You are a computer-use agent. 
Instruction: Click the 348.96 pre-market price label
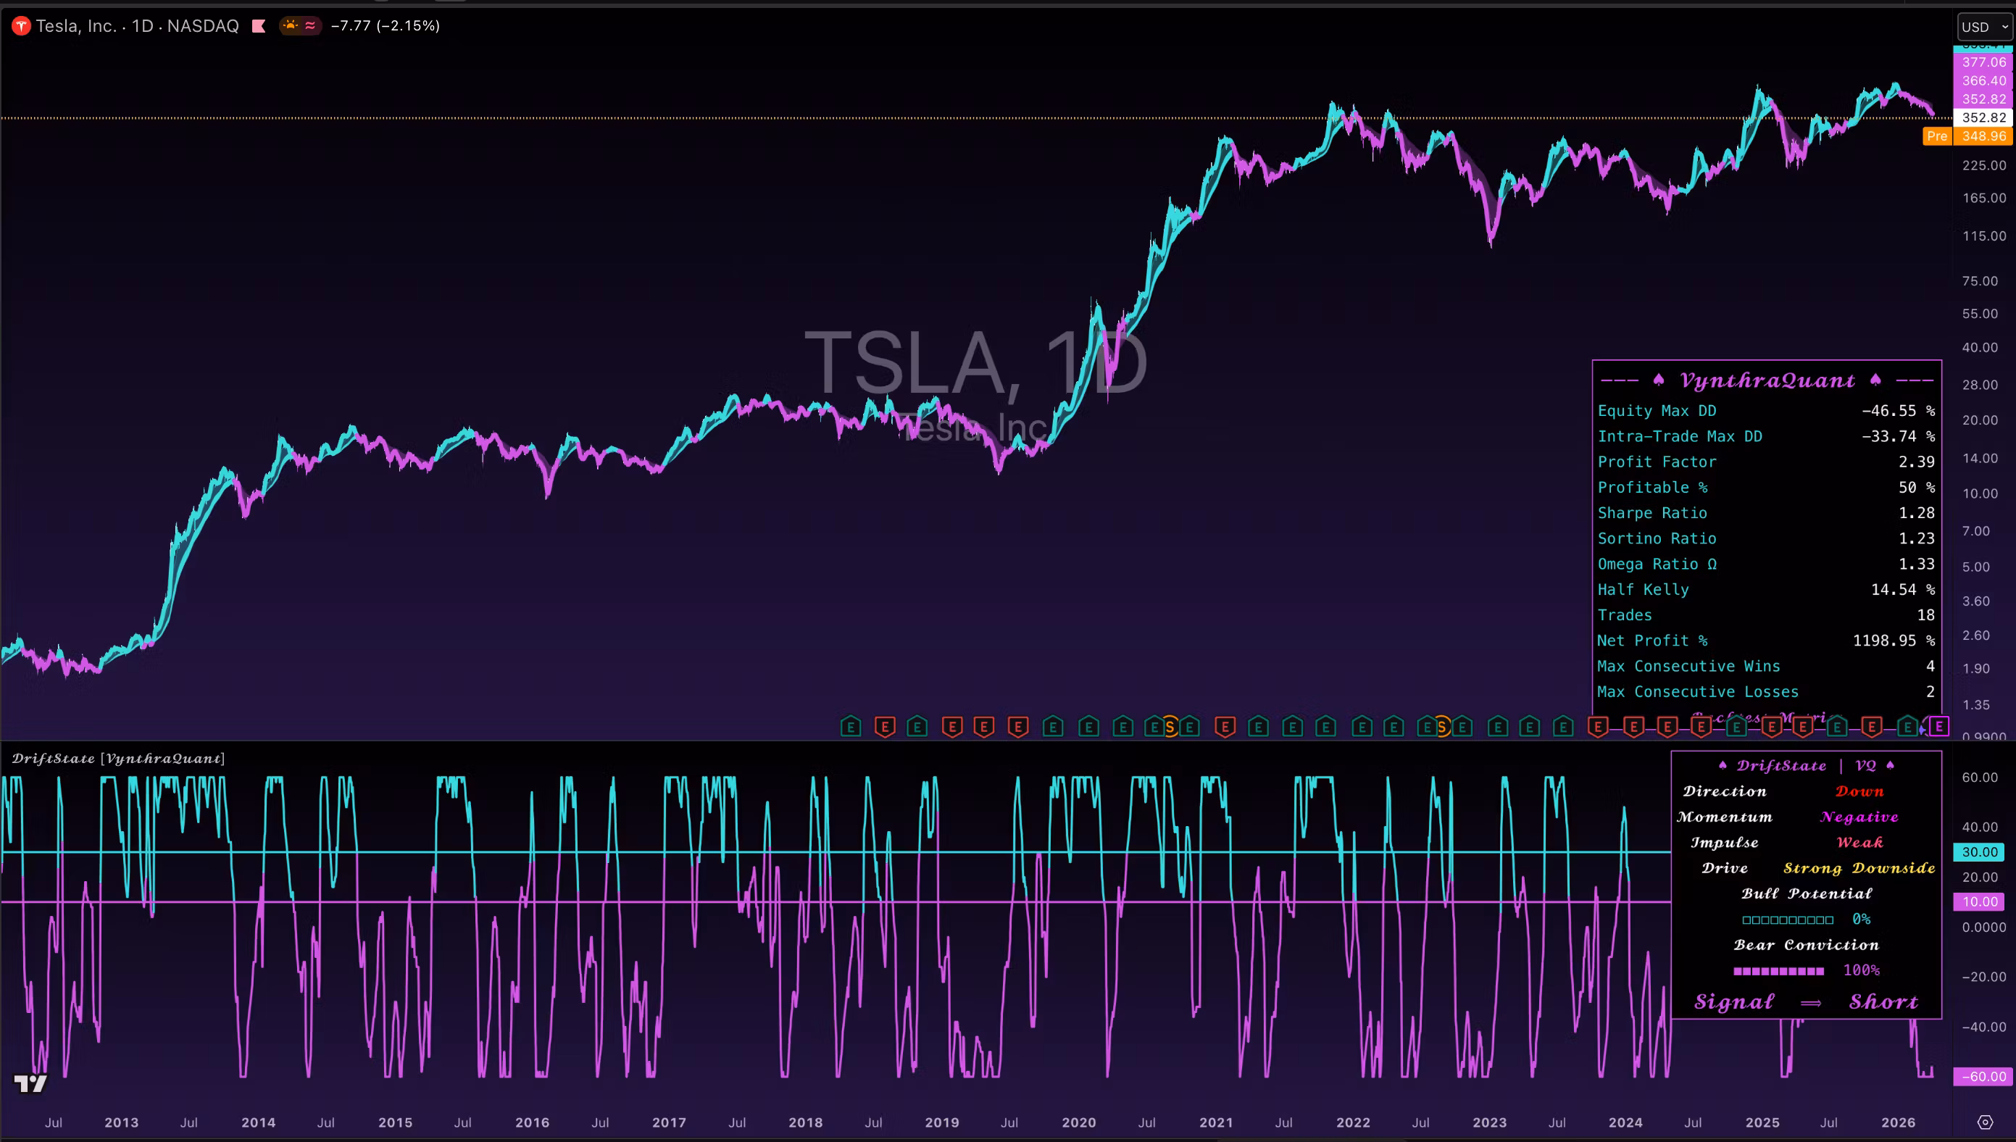1984,136
